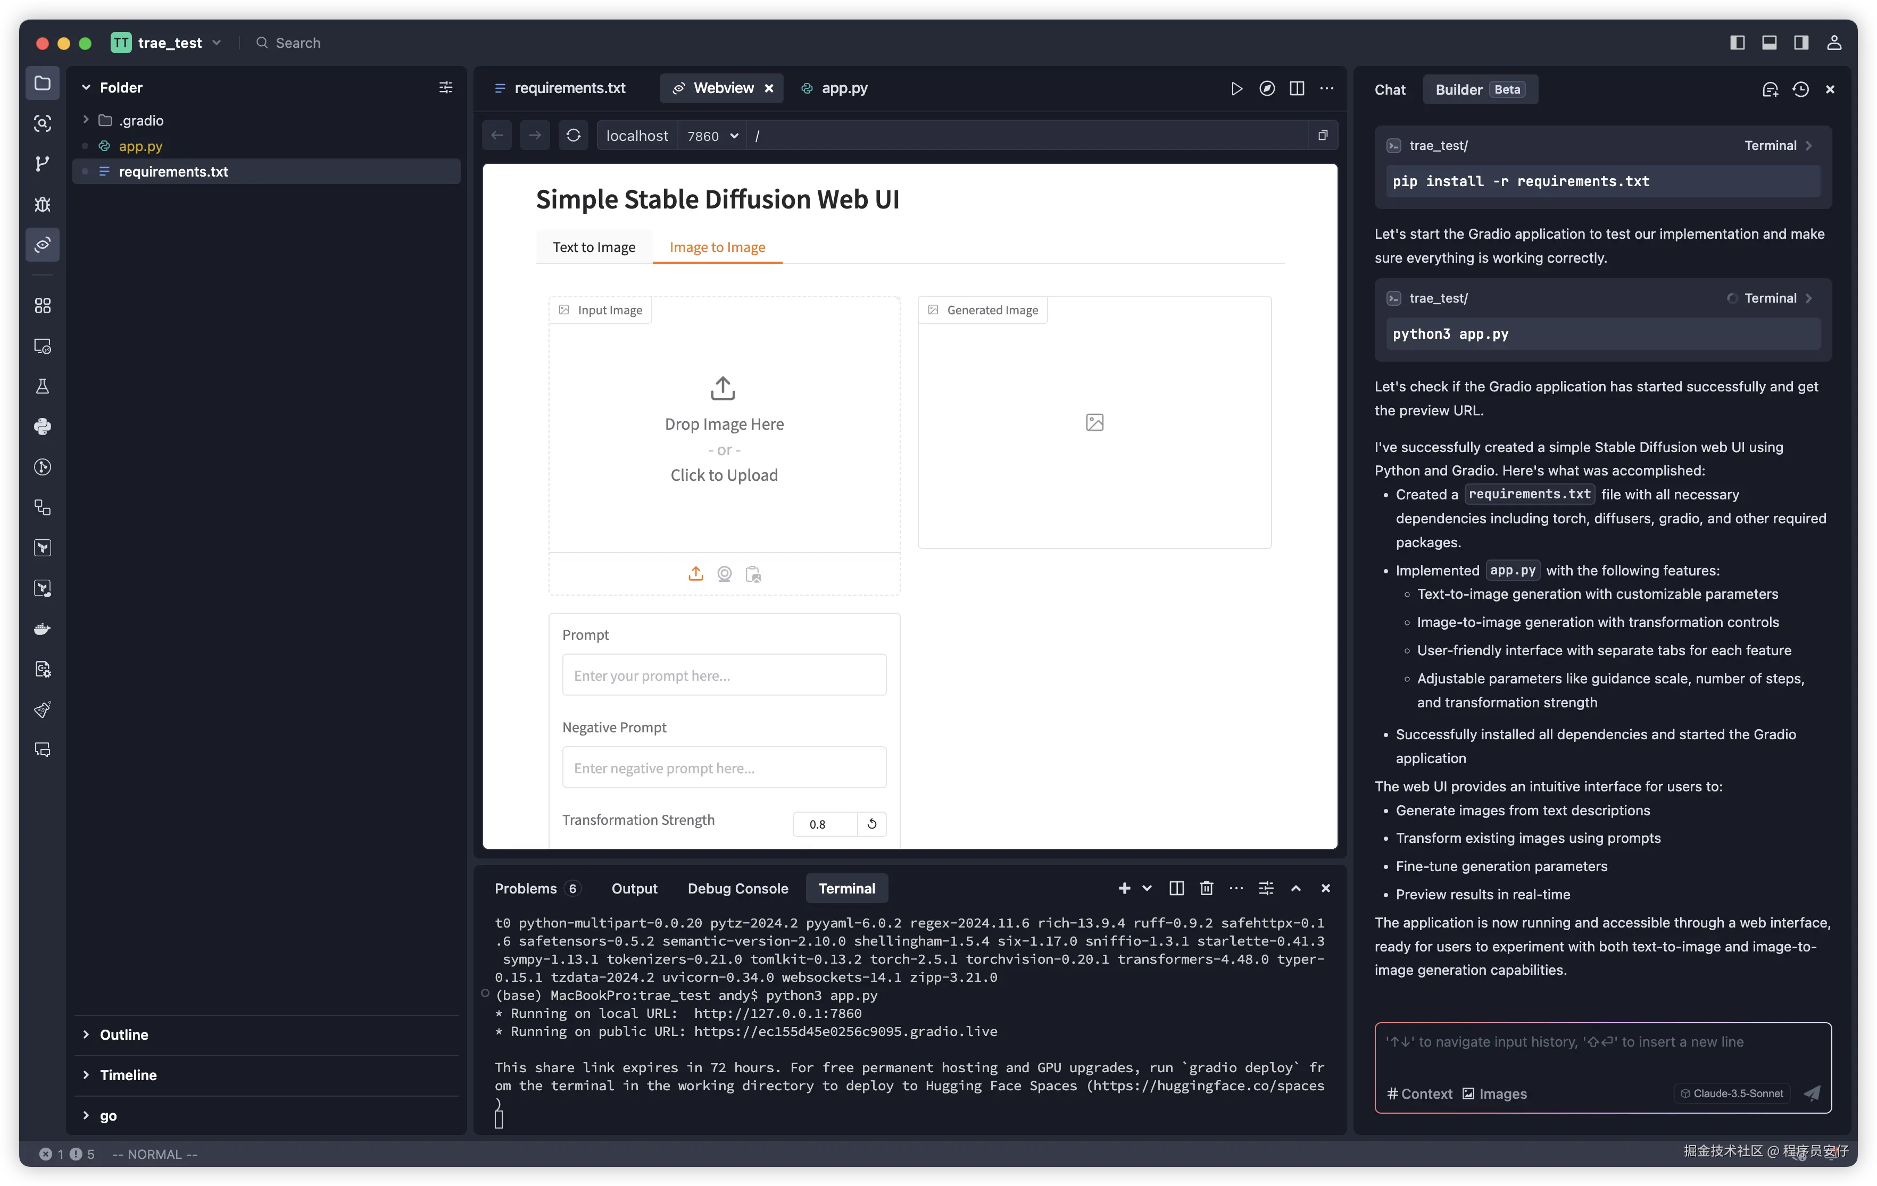Click the webcam capture icon under Input Image

[x=724, y=574]
